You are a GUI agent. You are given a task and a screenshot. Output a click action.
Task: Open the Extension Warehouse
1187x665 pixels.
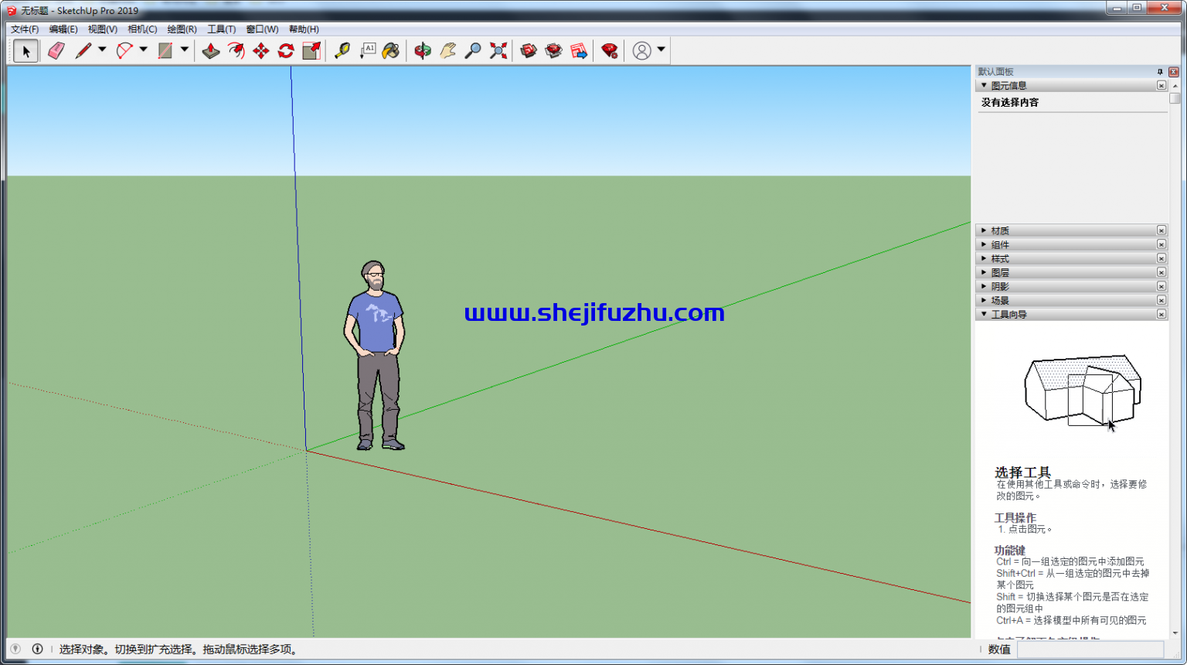tap(553, 51)
